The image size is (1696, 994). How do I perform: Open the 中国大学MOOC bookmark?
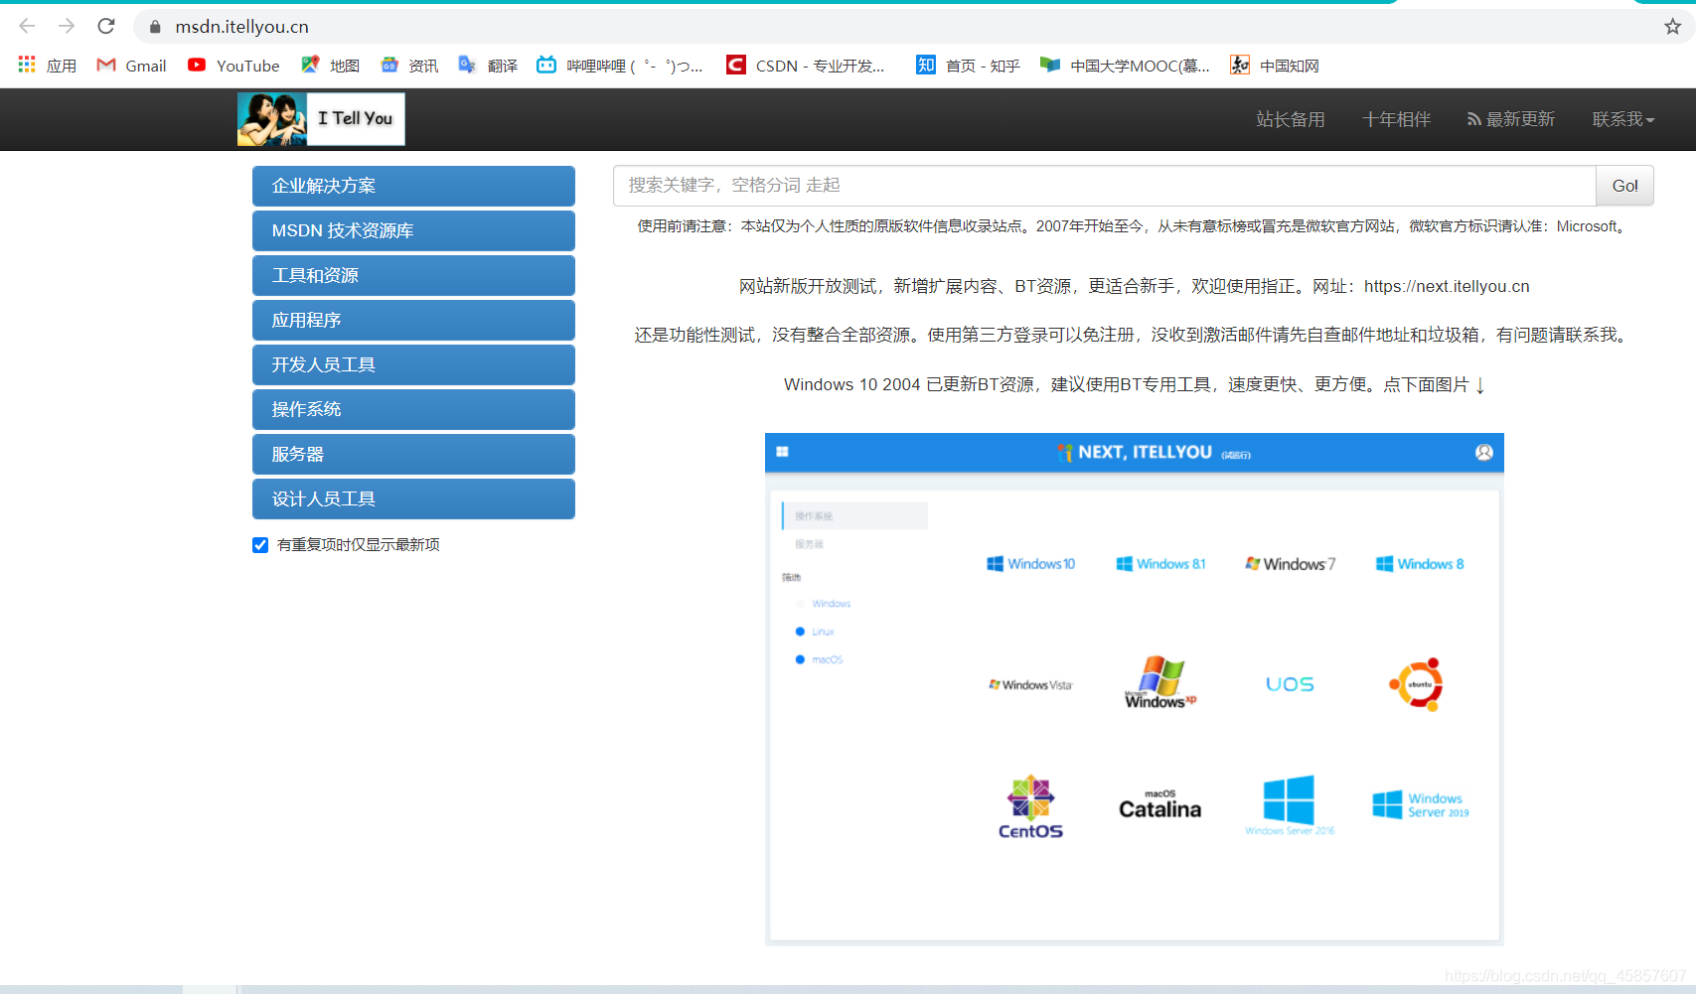click(1125, 66)
